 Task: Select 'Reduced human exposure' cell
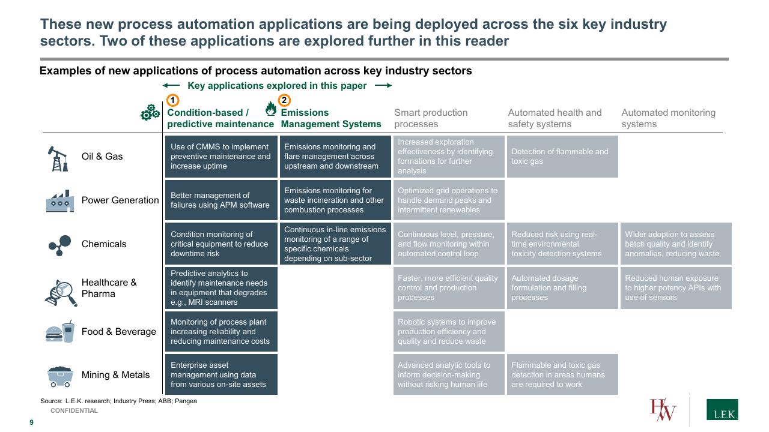click(x=676, y=288)
